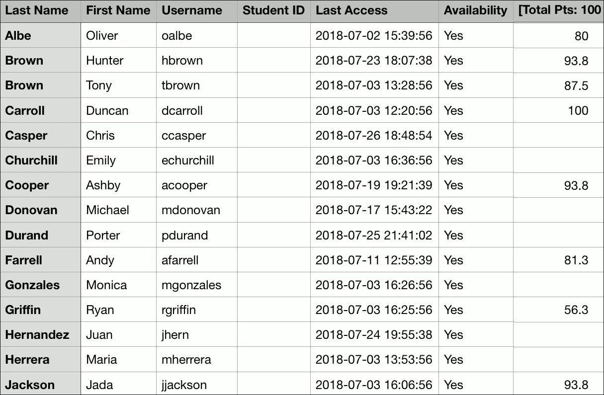
Task: Click the Last Access column header
Action: click(x=351, y=10)
